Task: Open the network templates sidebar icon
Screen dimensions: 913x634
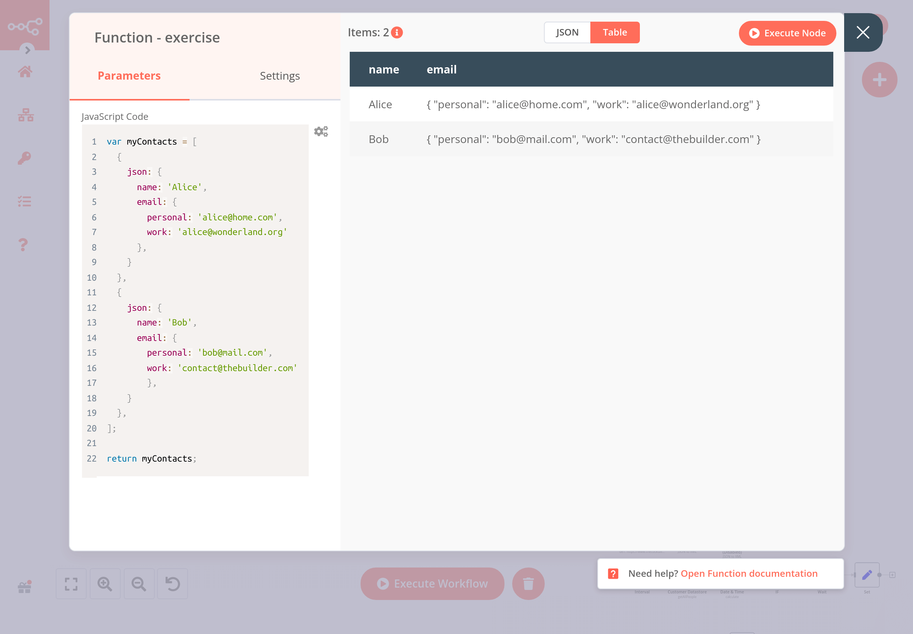Action: point(26,115)
